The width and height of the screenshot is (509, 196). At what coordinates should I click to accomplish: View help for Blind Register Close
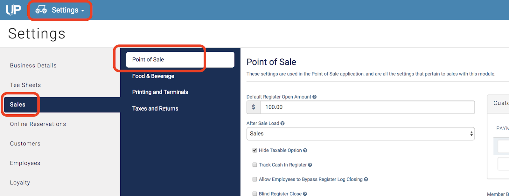pyautogui.click(x=305, y=194)
